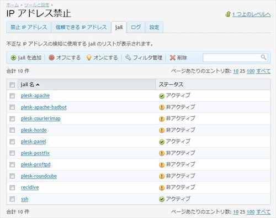Screen dimensions: 276x218
Task: Click the inactive warning icon for plesk-postfix
Action: 162,153
